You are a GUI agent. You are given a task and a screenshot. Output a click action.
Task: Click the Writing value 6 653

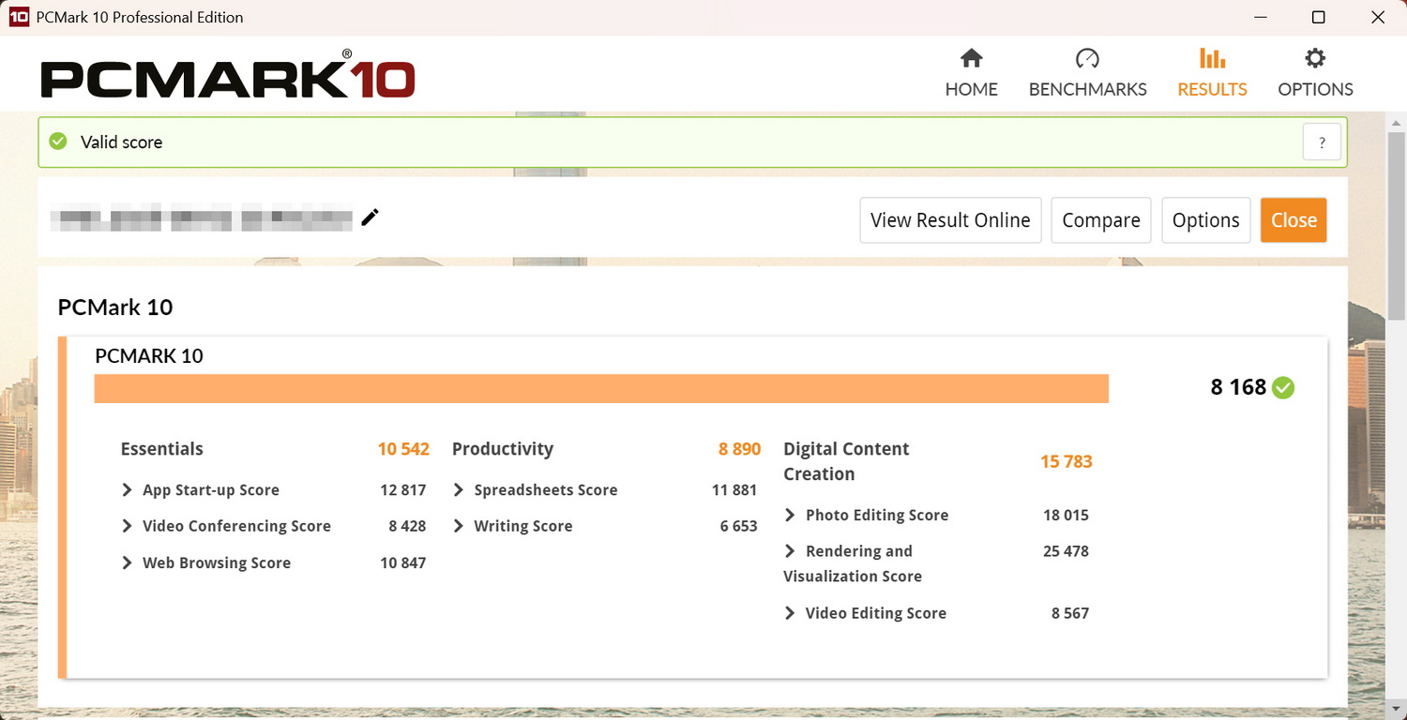[739, 526]
